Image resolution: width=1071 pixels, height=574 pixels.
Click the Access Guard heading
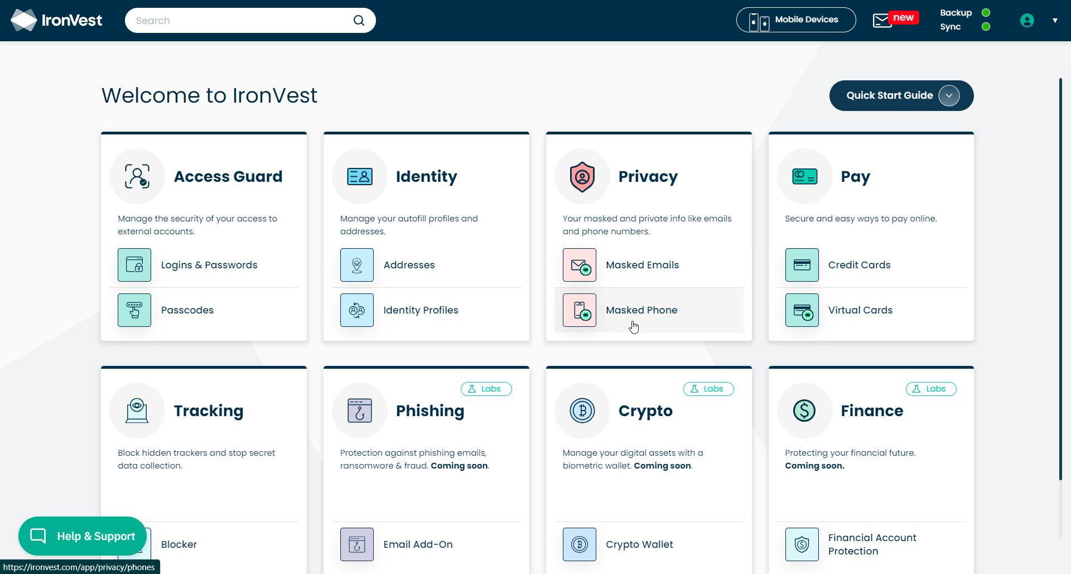(228, 177)
